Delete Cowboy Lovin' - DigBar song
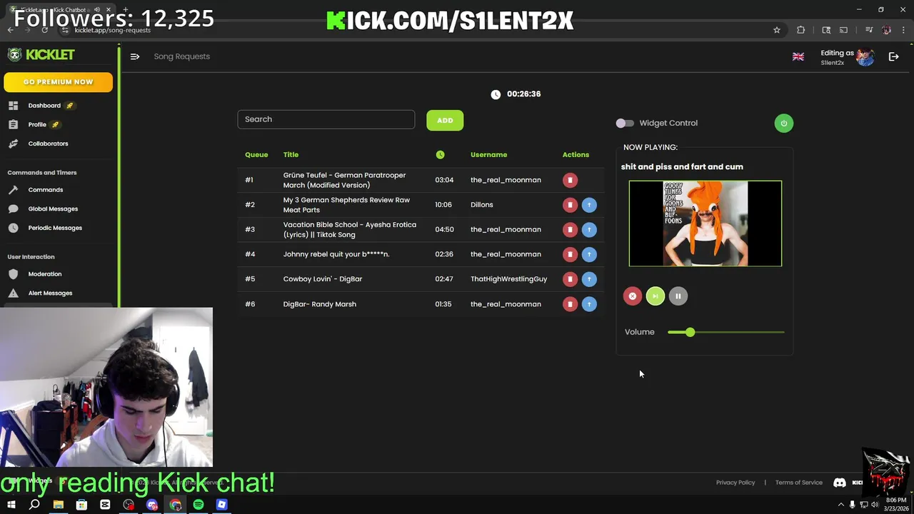This screenshot has width=914, height=514. coord(570,279)
